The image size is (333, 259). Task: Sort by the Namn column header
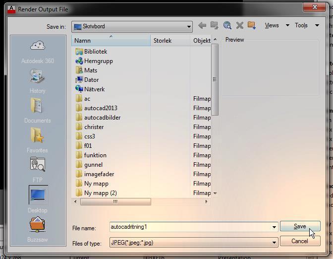[x=111, y=40]
